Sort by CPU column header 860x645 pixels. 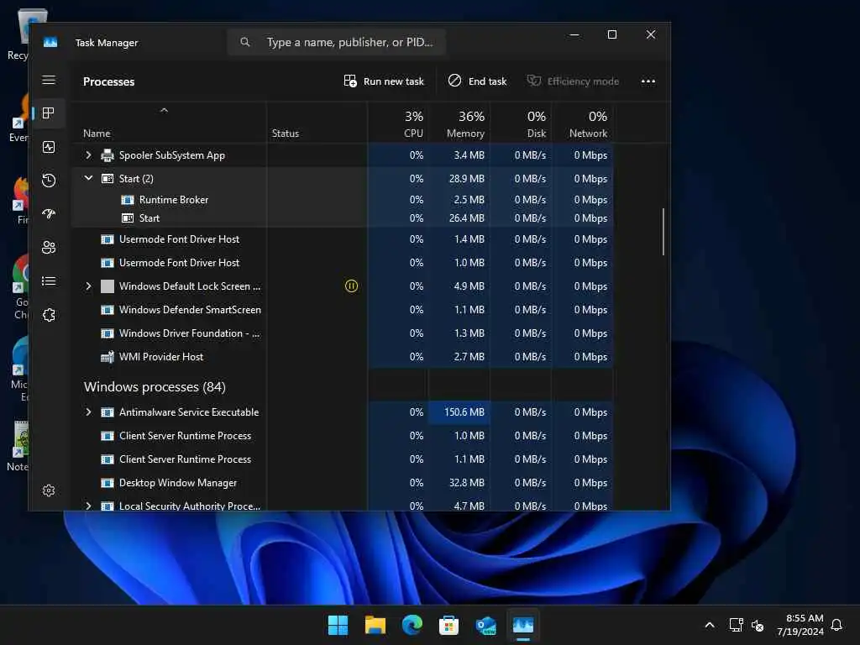click(397, 123)
